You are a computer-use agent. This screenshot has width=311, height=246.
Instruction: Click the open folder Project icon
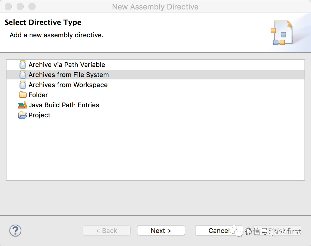(23, 115)
